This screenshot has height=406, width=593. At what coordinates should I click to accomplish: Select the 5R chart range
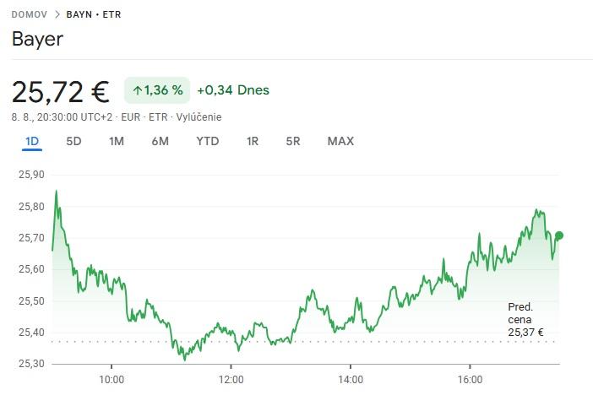click(293, 141)
